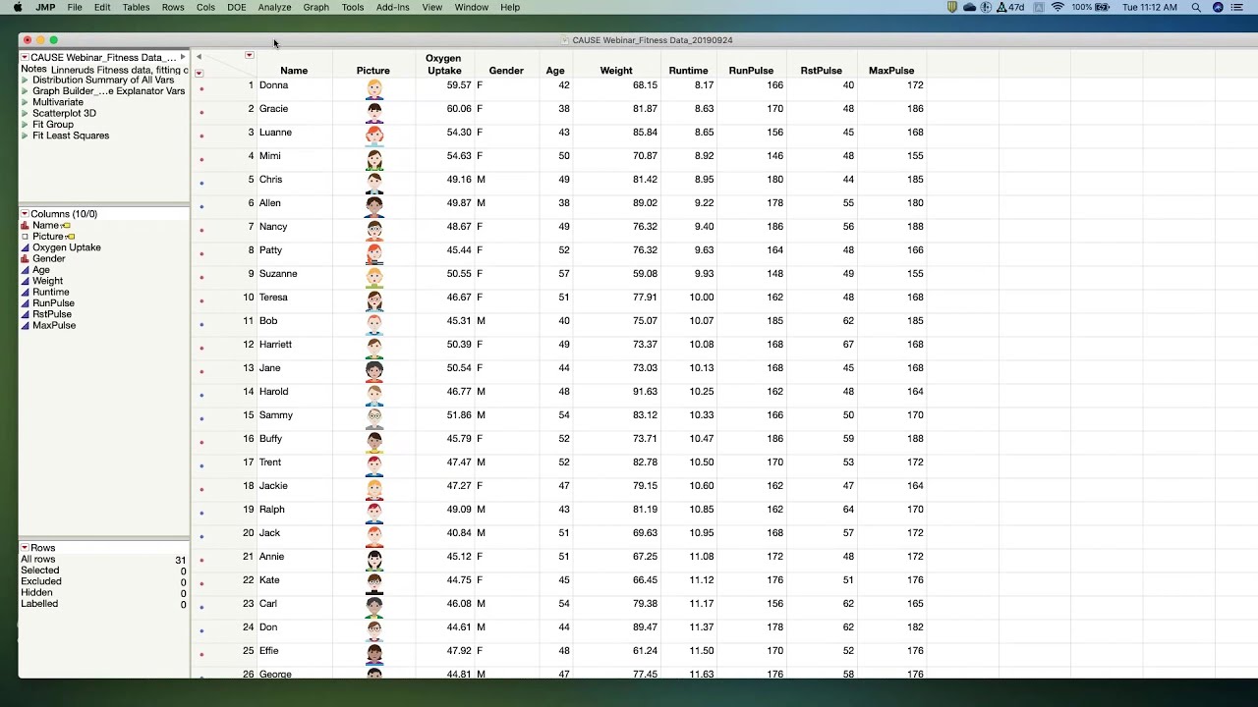Open the Apple menu

[x=18, y=7]
